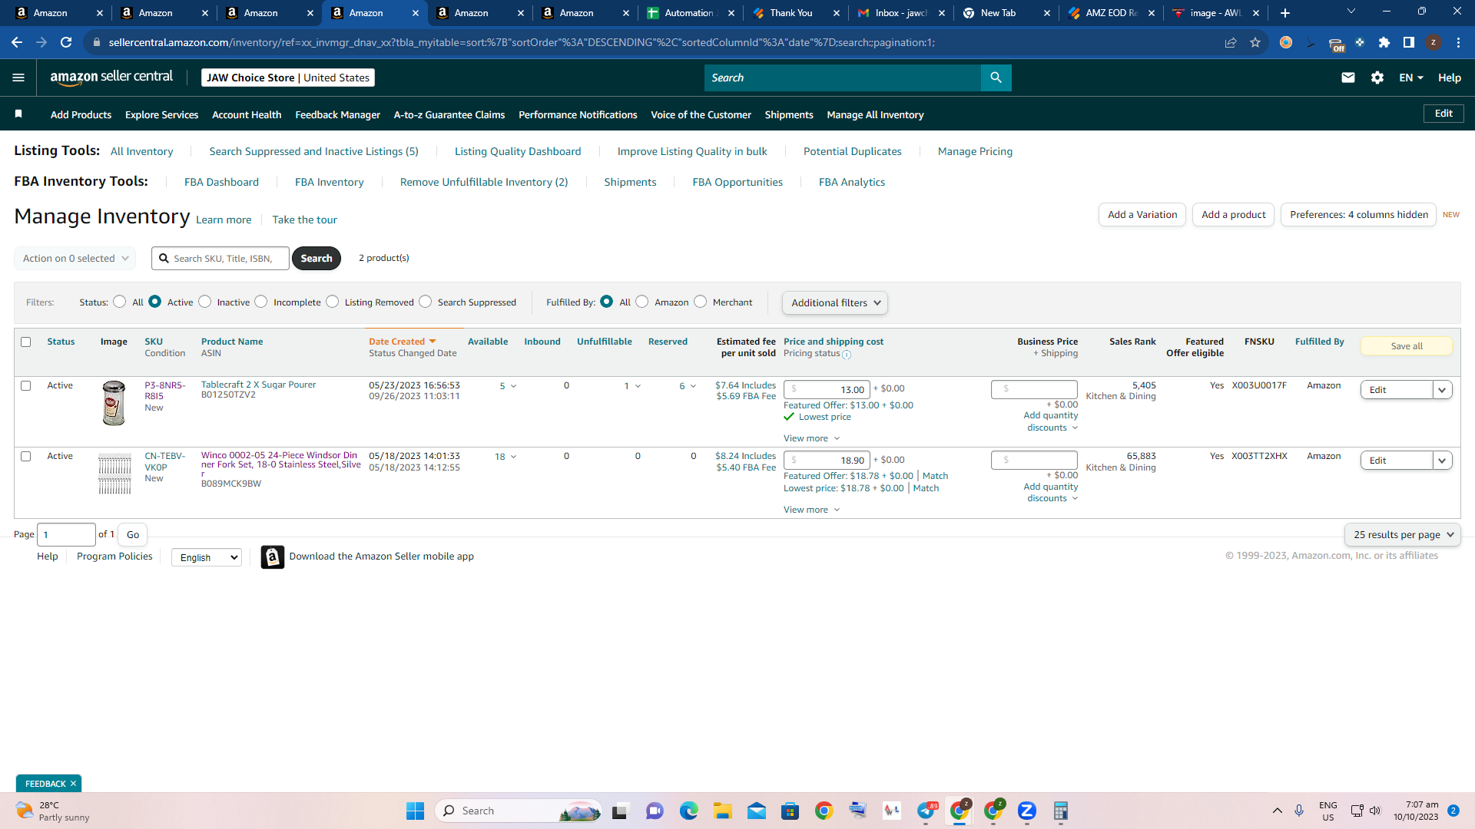The width and height of the screenshot is (1475, 829).
Task: Expand the Additional filters dropdown
Action: click(x=835, y=303)
